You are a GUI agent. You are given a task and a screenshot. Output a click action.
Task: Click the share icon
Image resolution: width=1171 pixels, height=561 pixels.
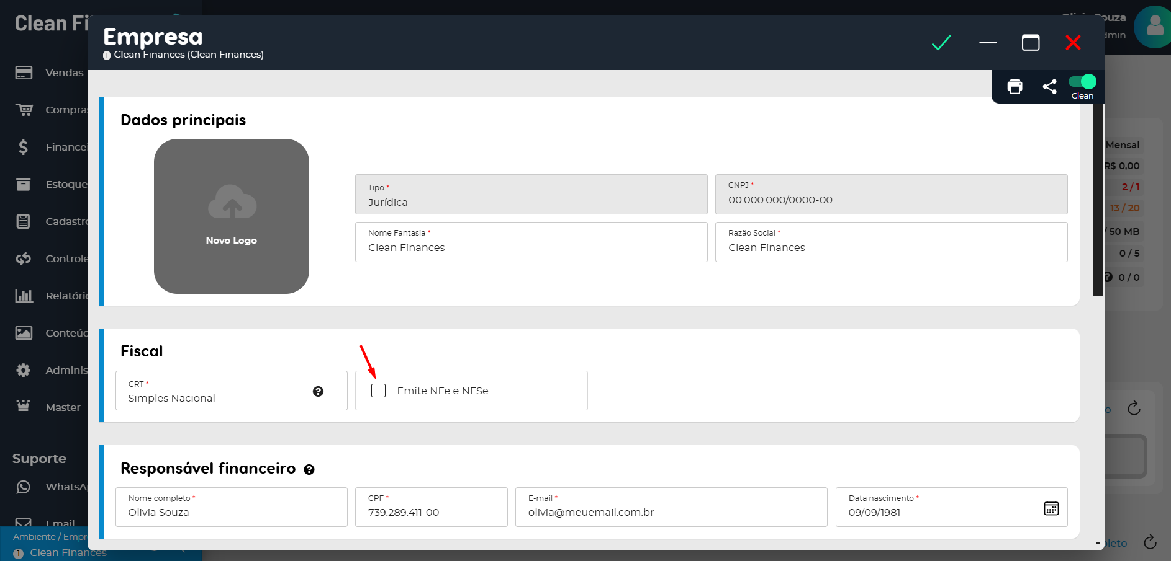(1049, 87)
